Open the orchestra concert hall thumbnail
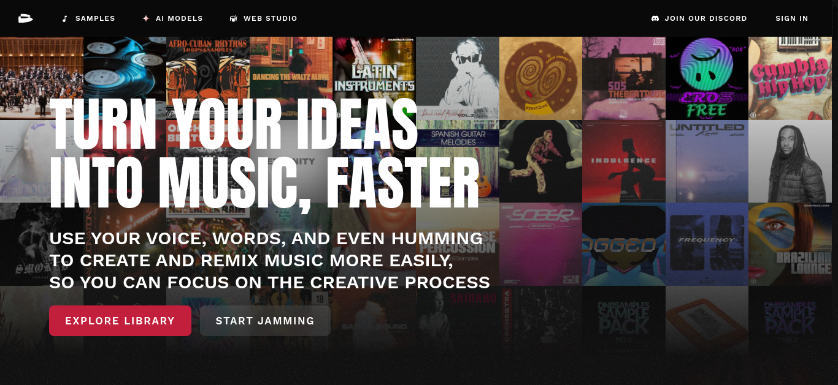Viewport: 838px width, 385px height. tap(42, 78)
